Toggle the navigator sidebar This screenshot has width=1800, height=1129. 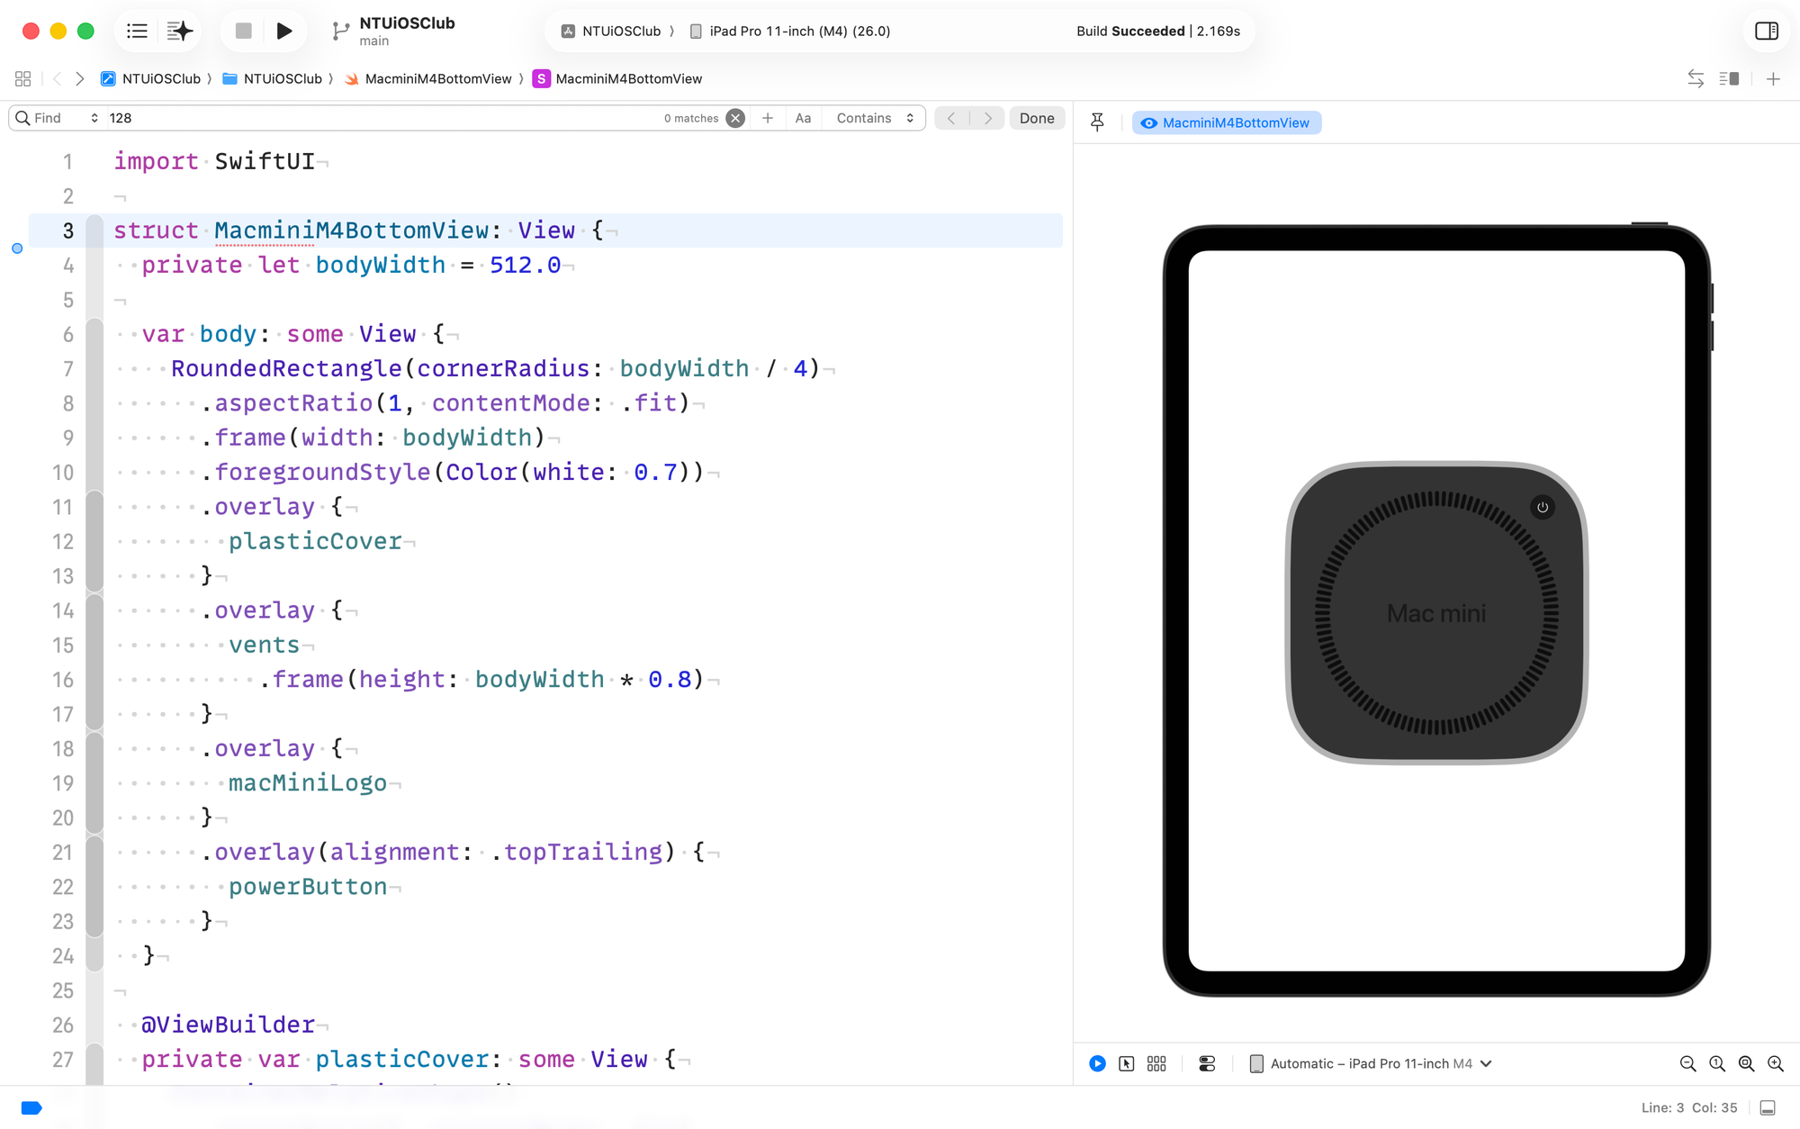coord(137,32)
